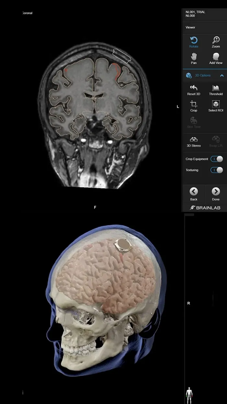Go Back to previous step

pyautogui.click(x=194, y=194)
